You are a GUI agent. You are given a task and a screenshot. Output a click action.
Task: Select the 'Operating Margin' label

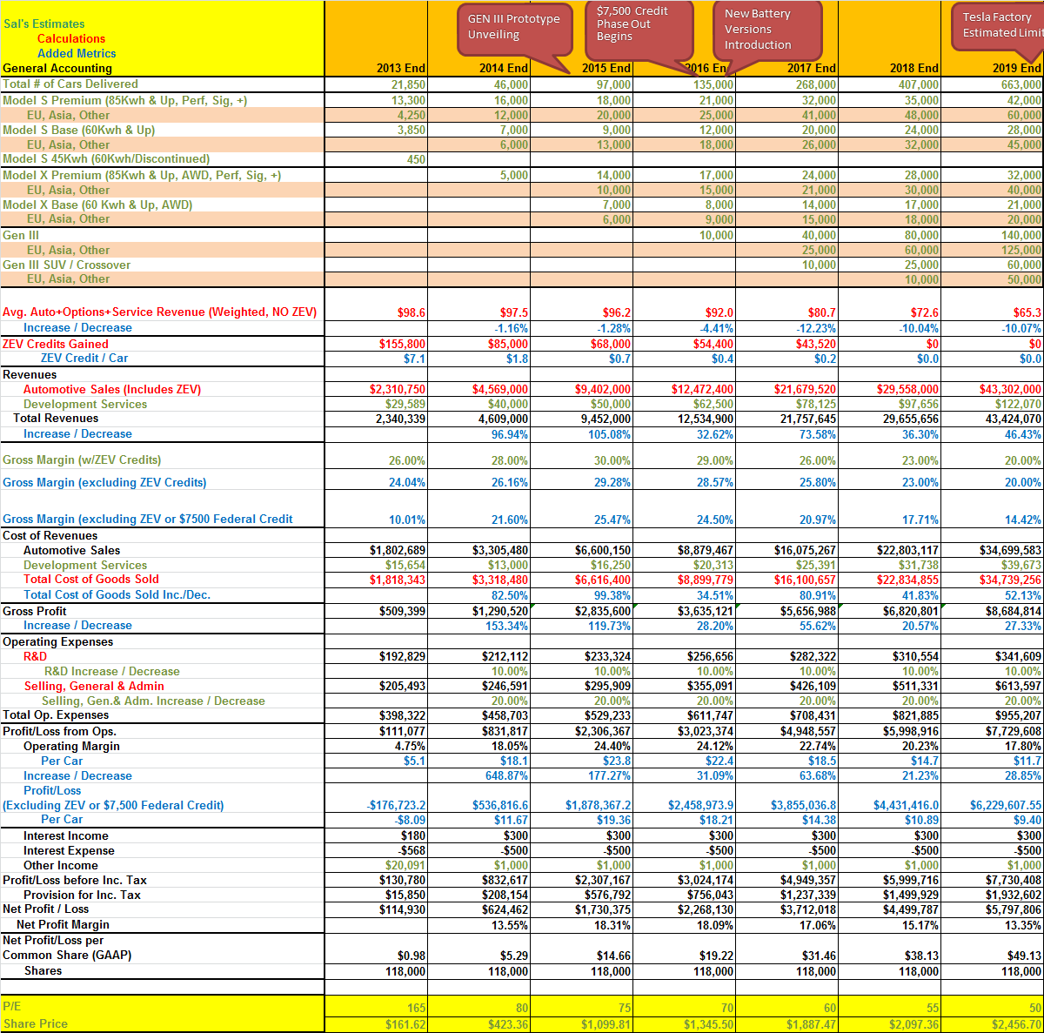coord(71,746)
